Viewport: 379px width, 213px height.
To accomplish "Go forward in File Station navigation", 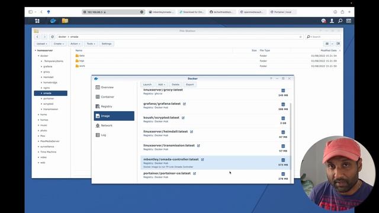I will click(44, 37).
